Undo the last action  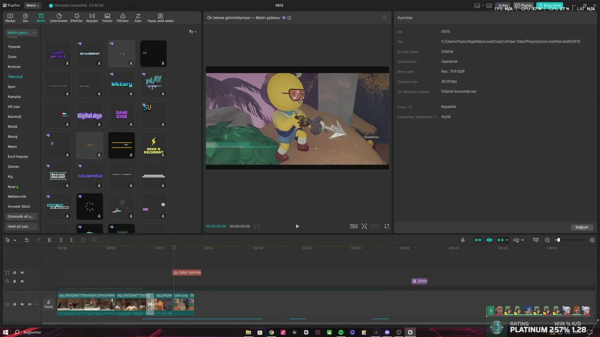(27, 240)
